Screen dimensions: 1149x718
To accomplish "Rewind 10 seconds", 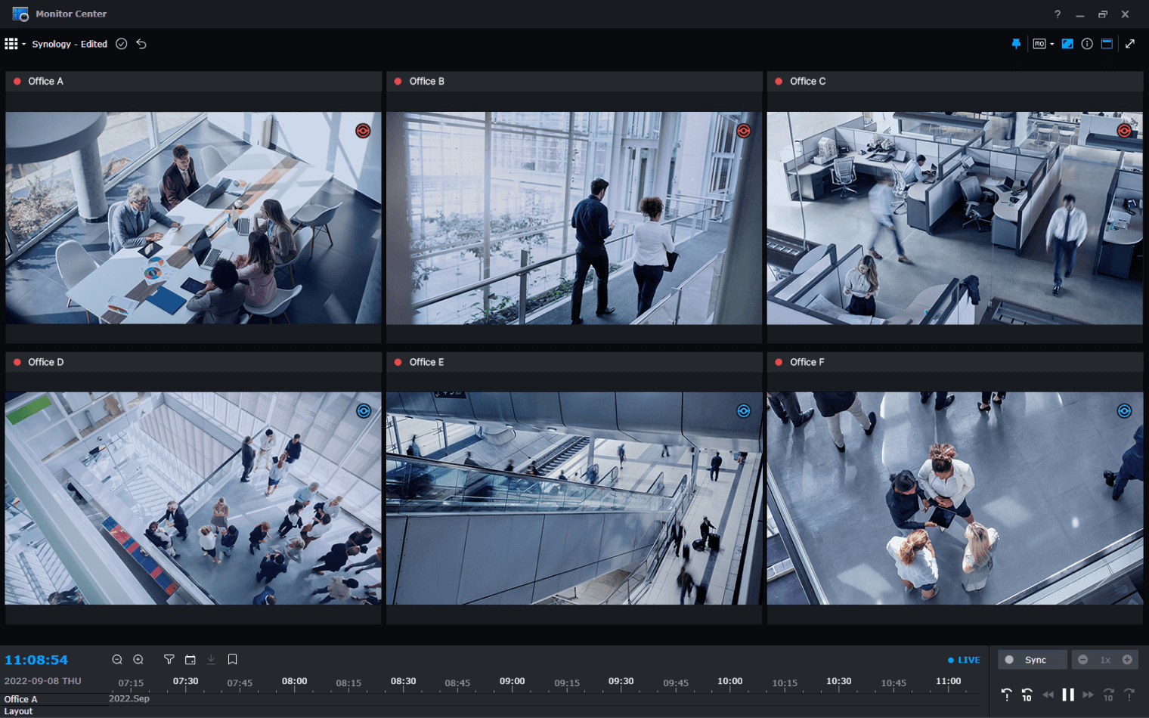I will (x=1027, y=695).
